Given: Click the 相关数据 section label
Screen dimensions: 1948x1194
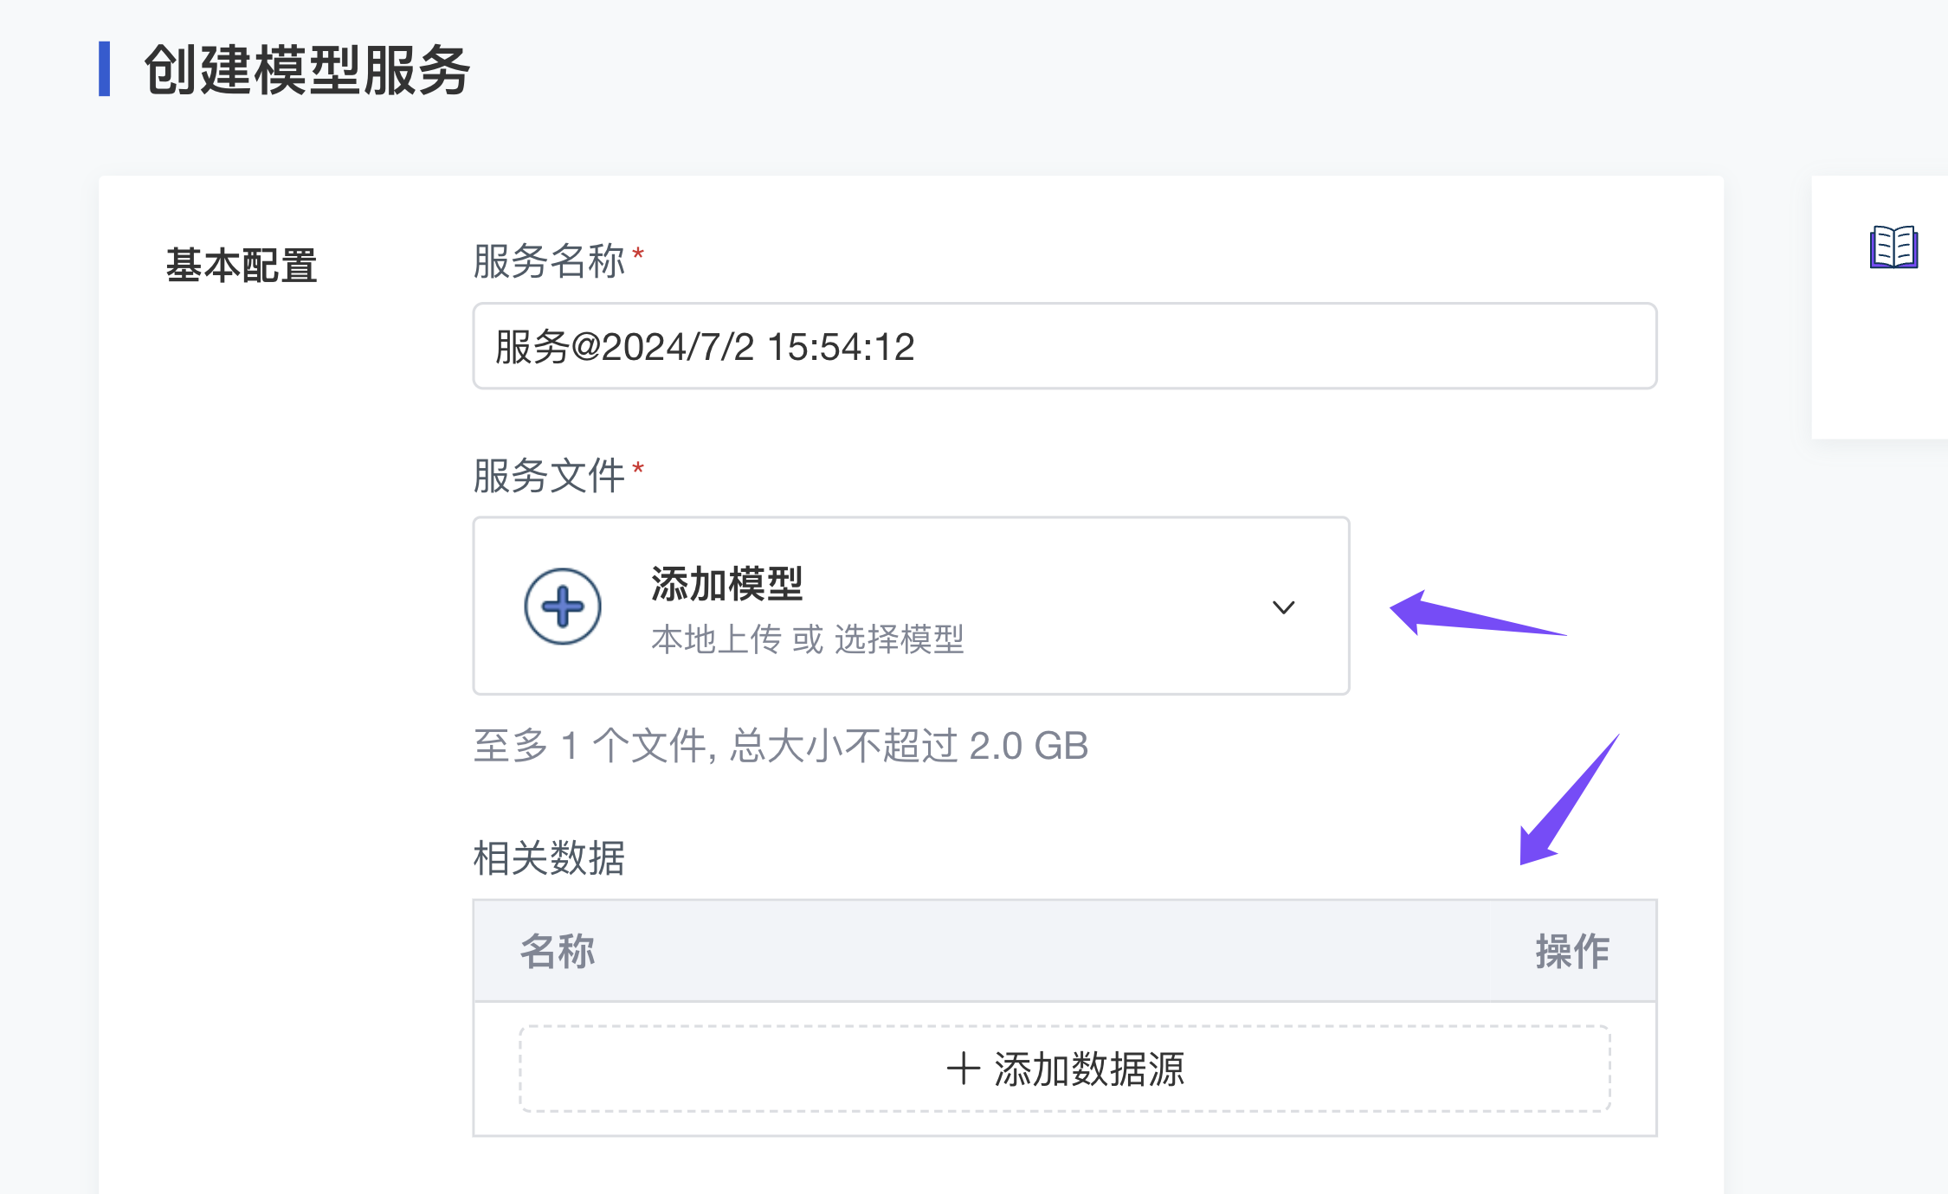Looking at the screenshot, I should (x=548, y=858).
